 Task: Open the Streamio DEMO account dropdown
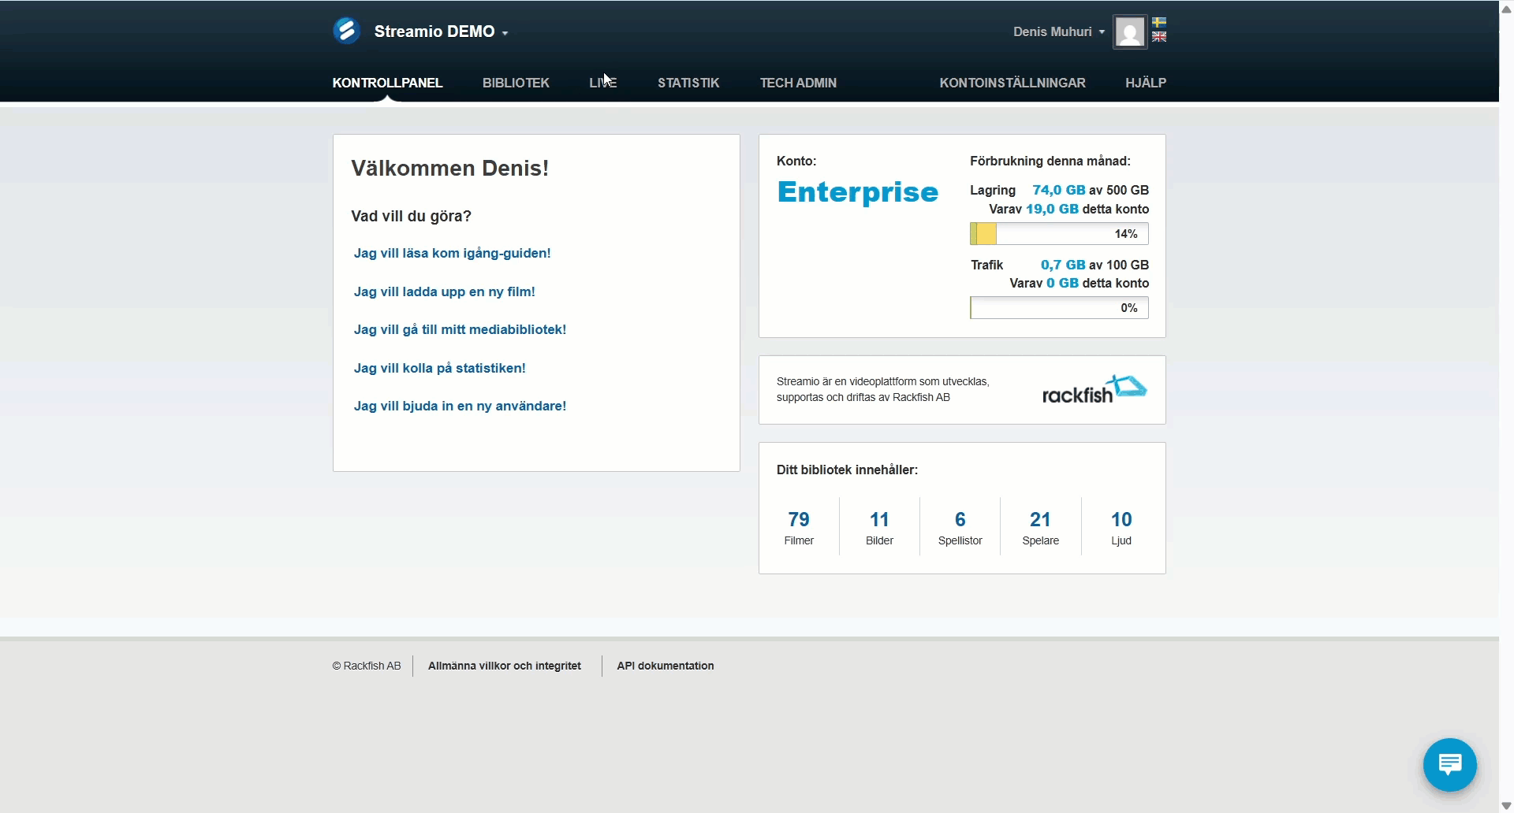tap(441, 32)
